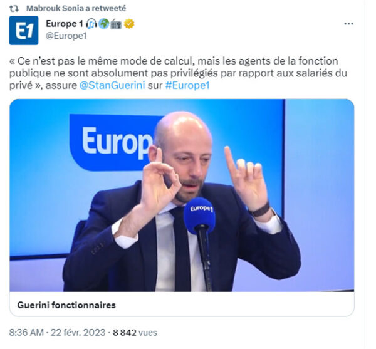Click the "Guerini fonctionnaires" card title
Viewport: 376px width, 349px height.
[x=66, y=305]
